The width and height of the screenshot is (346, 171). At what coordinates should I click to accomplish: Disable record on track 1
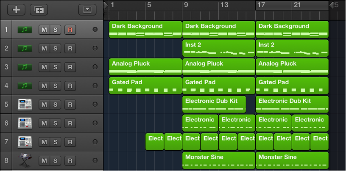(70, 30)
